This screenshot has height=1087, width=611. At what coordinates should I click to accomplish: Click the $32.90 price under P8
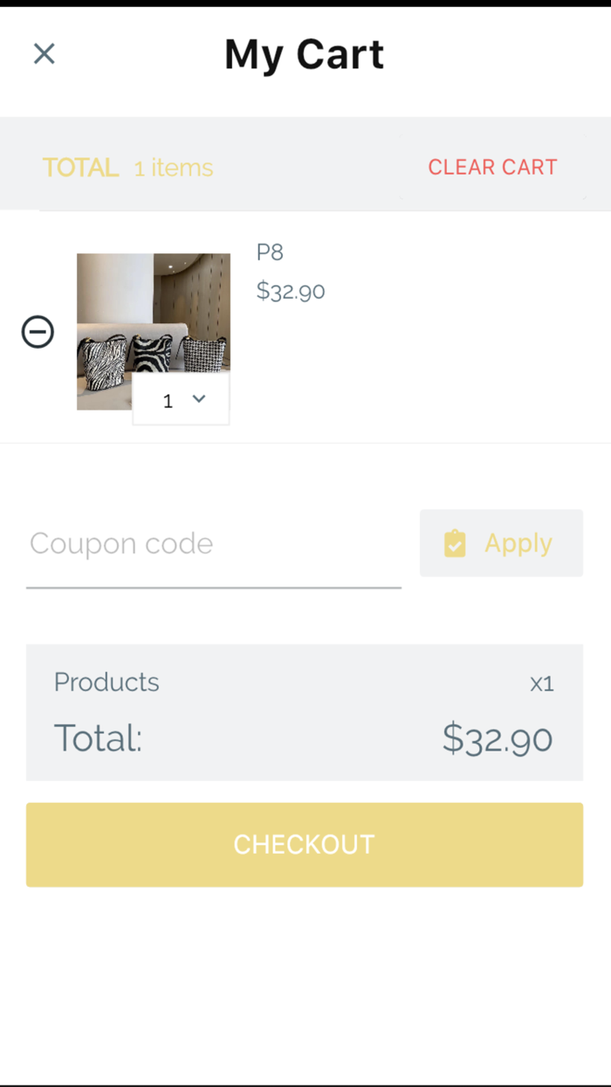click(291, 291)
